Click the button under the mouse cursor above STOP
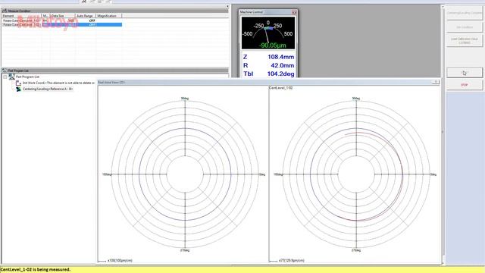This screenshot has width=485, height=273. click(465, 73)
